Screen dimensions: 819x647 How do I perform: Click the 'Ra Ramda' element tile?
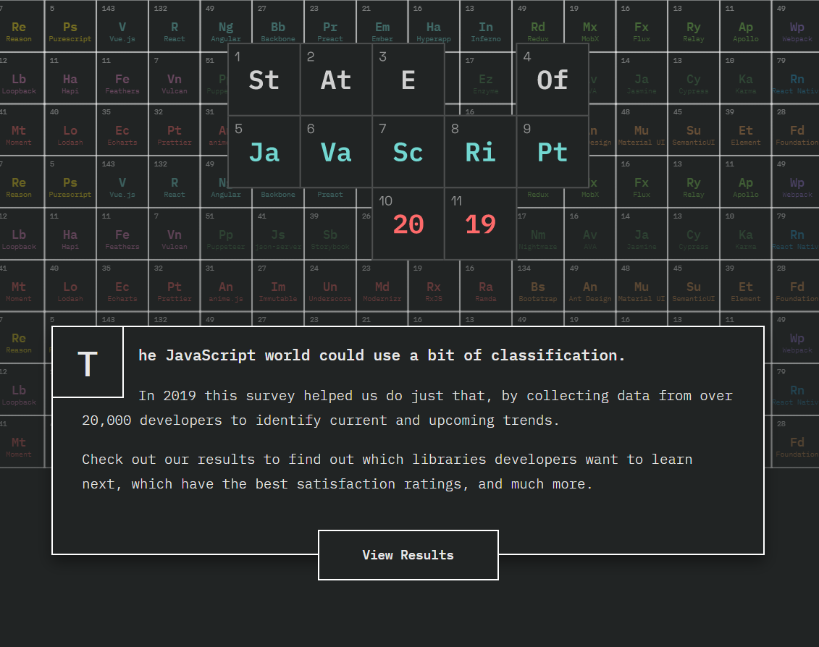click(x=486, y=286)
